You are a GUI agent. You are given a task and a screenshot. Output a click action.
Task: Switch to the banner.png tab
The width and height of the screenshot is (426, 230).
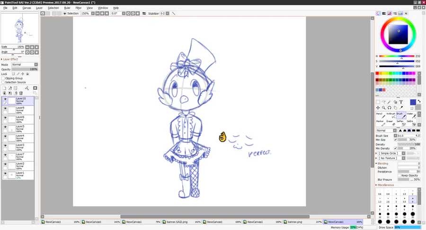click(302, 222)
